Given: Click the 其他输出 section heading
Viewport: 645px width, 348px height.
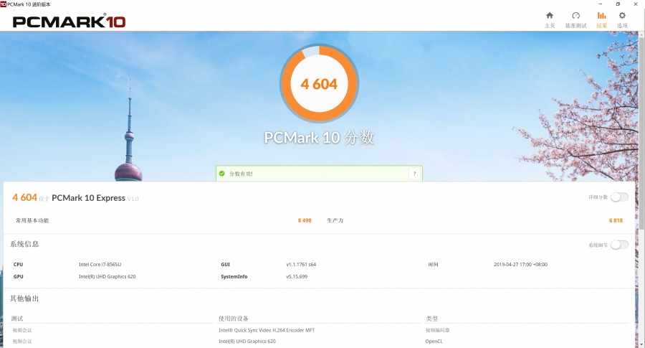Looking at the screenshot, I should click(x=24, y=298).
